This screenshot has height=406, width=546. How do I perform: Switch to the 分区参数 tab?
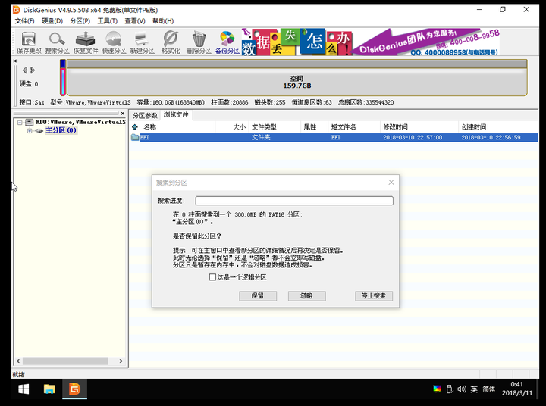coord(145,115)
